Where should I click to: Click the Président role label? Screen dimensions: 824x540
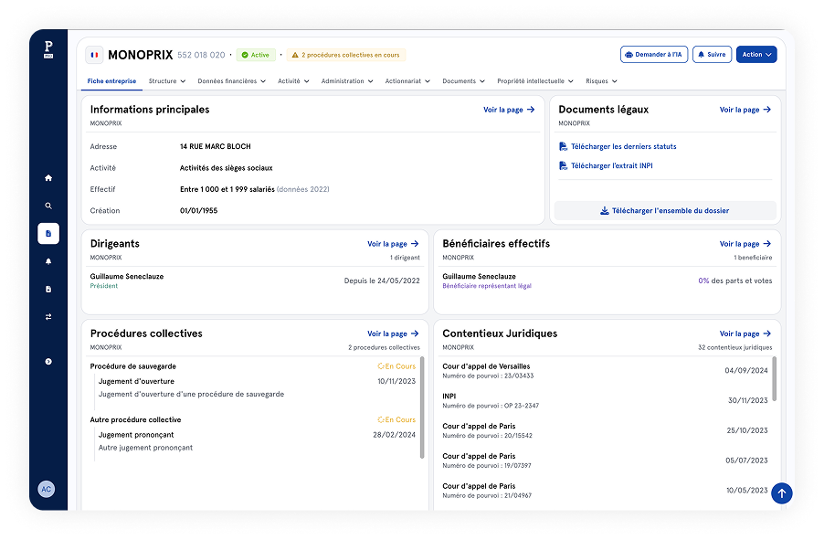click(x=104, y=286)
